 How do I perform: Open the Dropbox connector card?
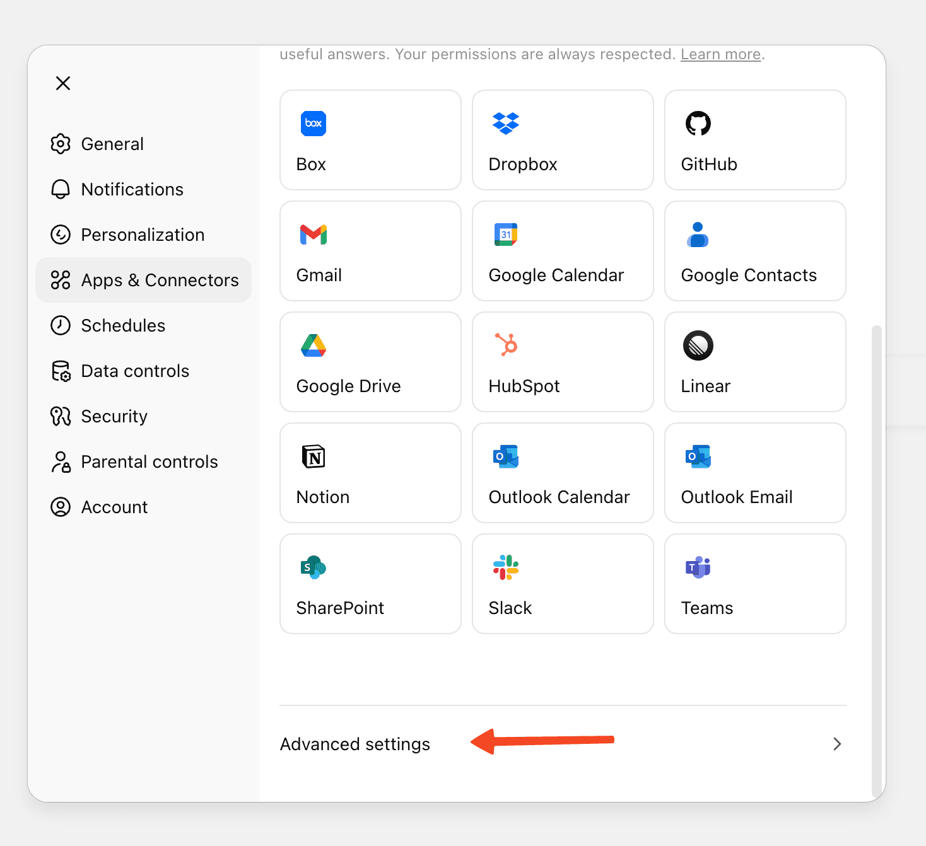[563, 140]
